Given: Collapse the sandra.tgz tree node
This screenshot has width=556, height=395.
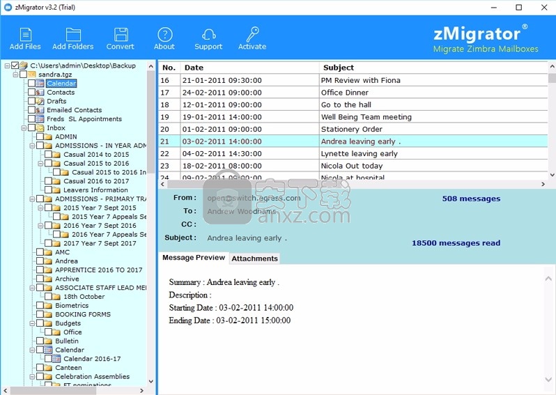Looking at the screenshot, I should pyautogui.click(x=15, y=75).
